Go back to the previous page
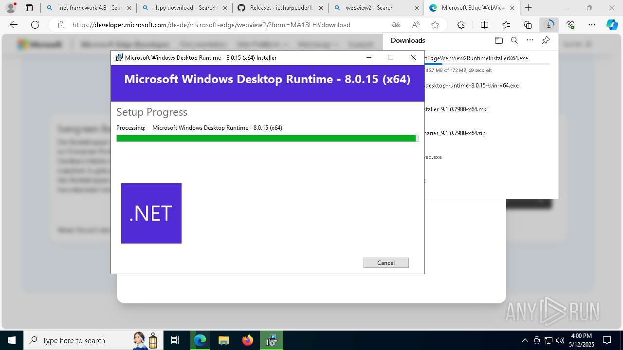The width and height of the screenshot is (623, 350). click(x=14, y=25)
